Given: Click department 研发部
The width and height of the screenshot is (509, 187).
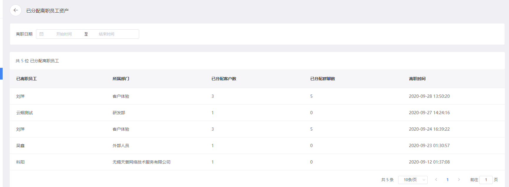Looking at the screenshot, I should click(119, 113).
